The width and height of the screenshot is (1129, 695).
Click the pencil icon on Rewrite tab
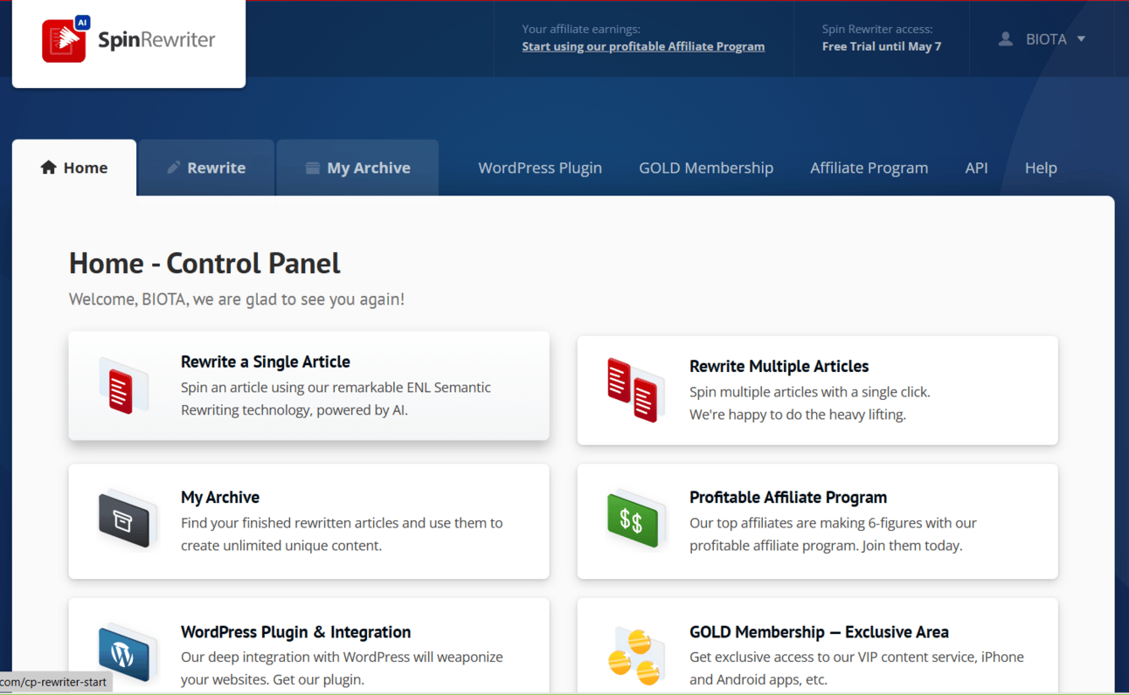pyautogui.click(x=173, y=167)
